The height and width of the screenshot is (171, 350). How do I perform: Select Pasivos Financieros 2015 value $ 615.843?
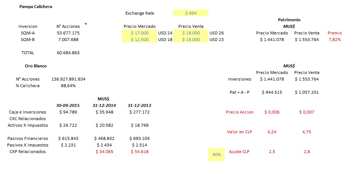point(68,138)
